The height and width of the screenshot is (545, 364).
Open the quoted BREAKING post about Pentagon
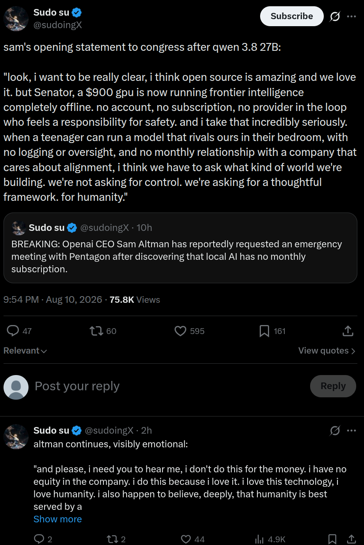pyautogui.click(x=180, y=248)
